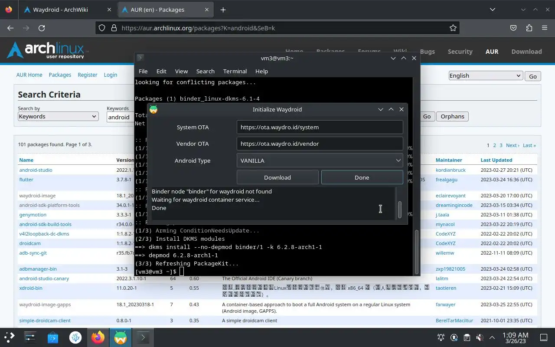Open the muted volume control in the tray
This screenshot has width=555, height=347.
(480, 337)
